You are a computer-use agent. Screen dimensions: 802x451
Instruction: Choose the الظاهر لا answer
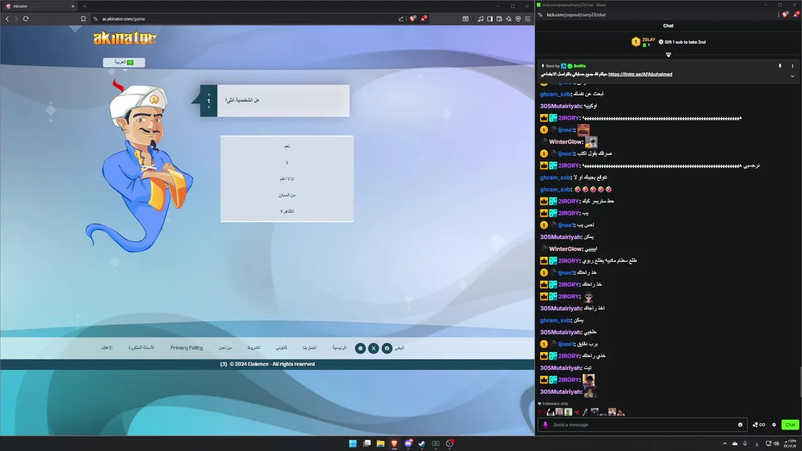click(287, 211)
